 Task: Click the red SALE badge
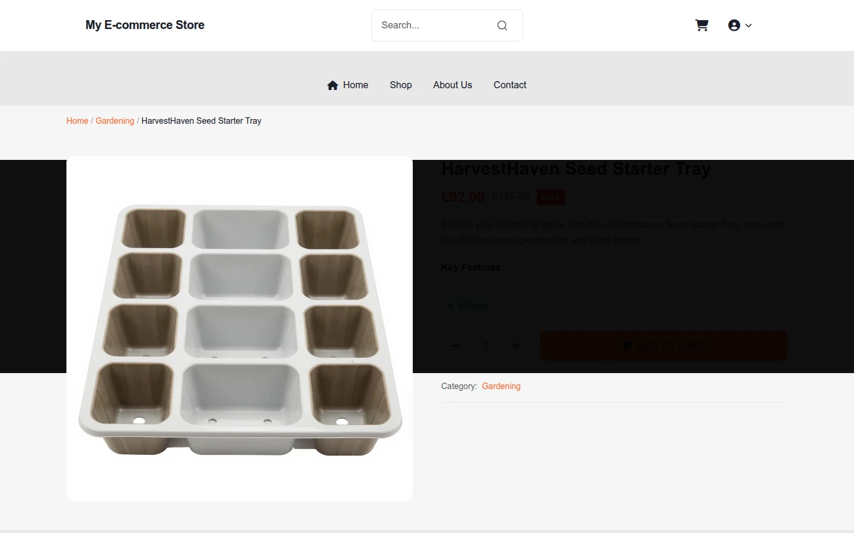(x=551, y=197)
